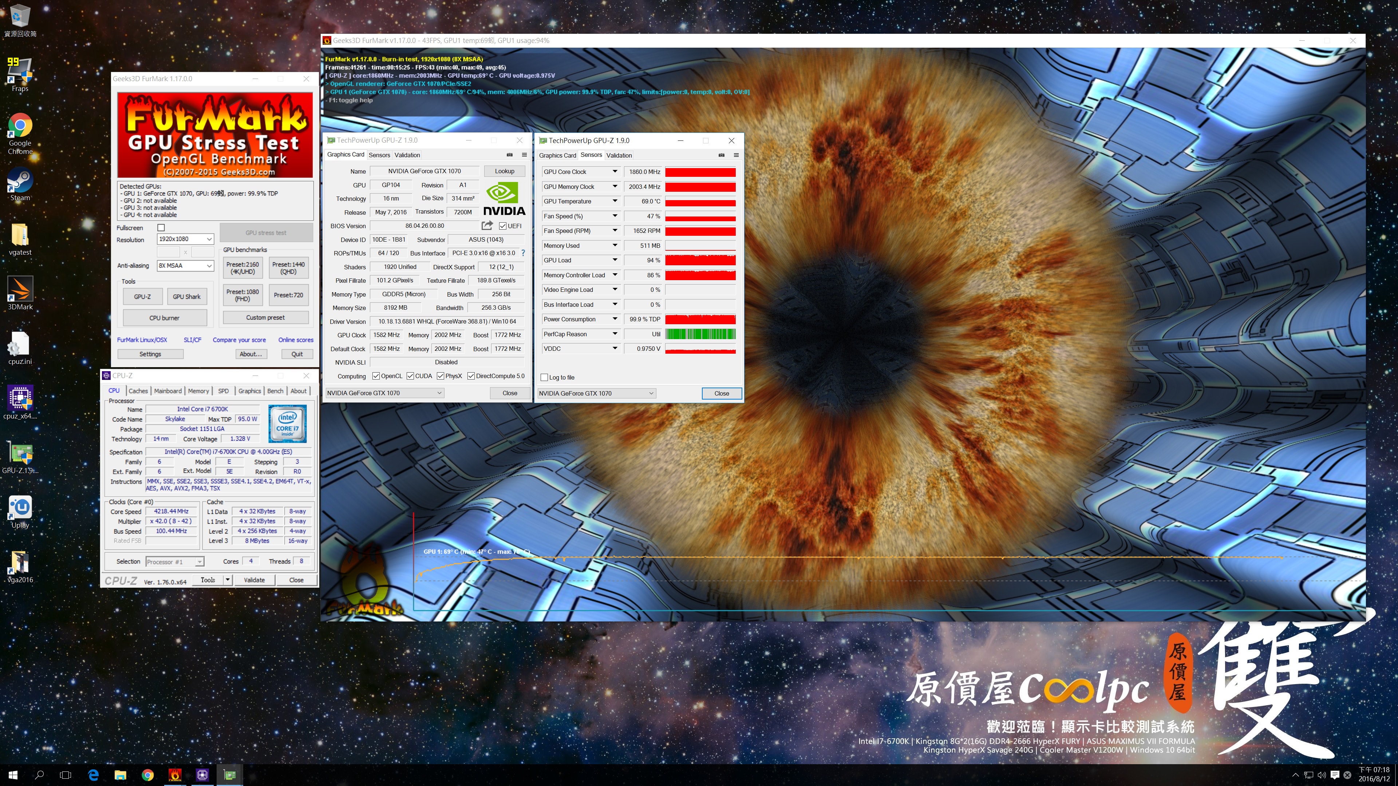Open the cpuz.ini file icon
Image resolution: width=1398 pixels, height=786 pixels.
20,348
